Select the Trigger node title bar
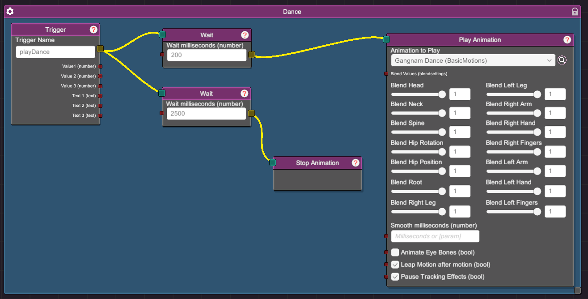Image resolution: width=588 pixels, height=299 pixels. [x=55, y=30]
